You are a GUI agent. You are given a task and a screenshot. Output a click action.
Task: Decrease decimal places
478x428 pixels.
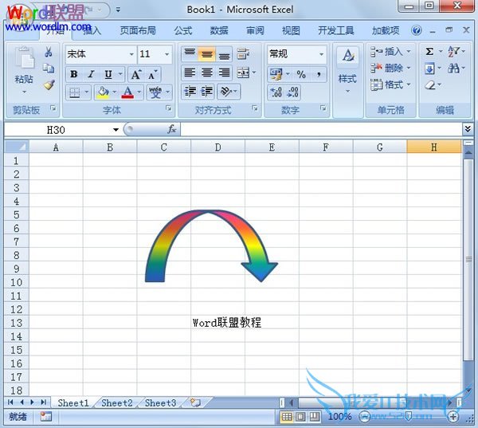click(293, 92)
